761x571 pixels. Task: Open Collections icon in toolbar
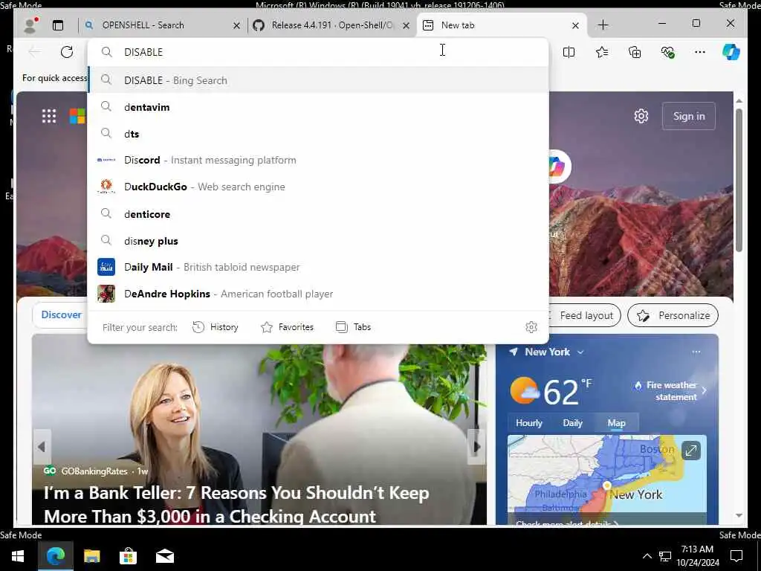coord(635,52)
